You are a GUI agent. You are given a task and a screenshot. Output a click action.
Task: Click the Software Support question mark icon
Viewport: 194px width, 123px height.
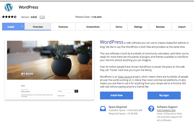point(151,108)
